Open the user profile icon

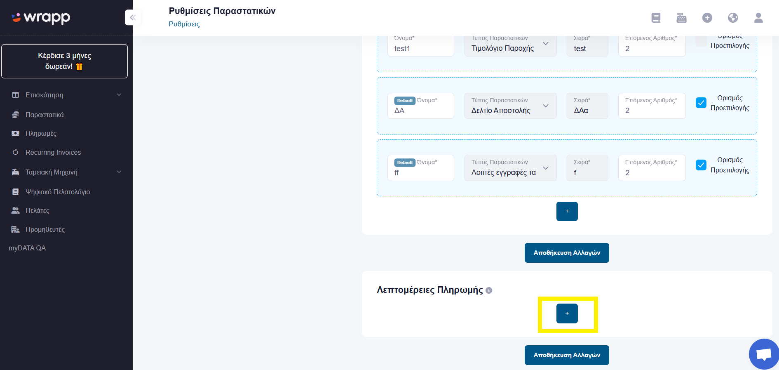coord(758,18)
